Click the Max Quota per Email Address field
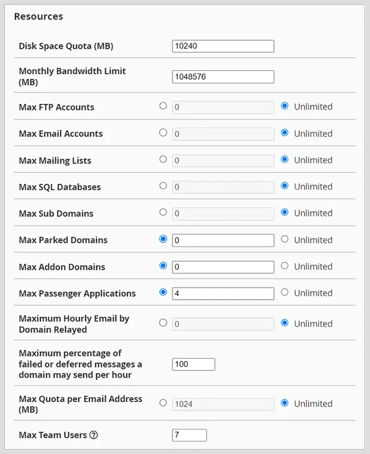 point(223,404)
